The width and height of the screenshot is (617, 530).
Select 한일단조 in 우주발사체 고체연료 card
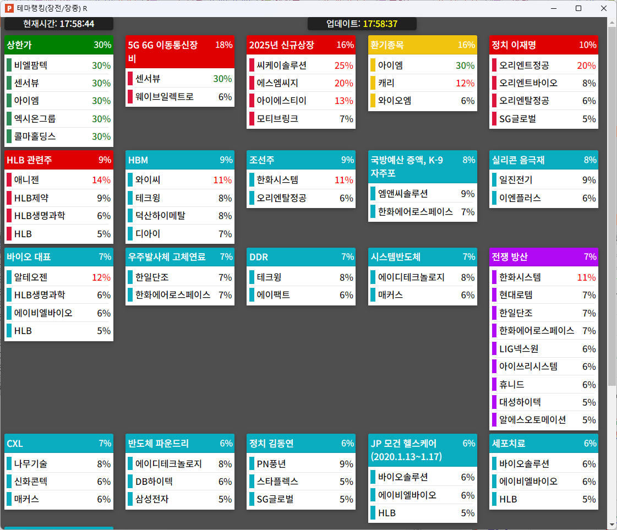[x=180, y=277]
